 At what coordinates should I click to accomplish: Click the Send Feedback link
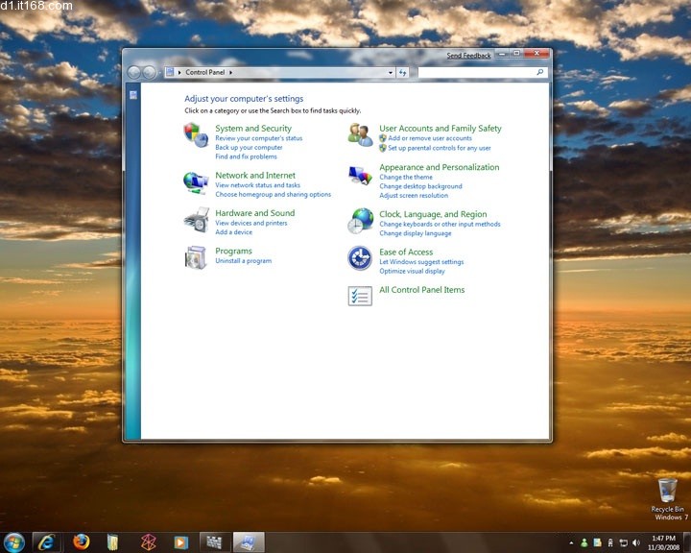point(468,56)
